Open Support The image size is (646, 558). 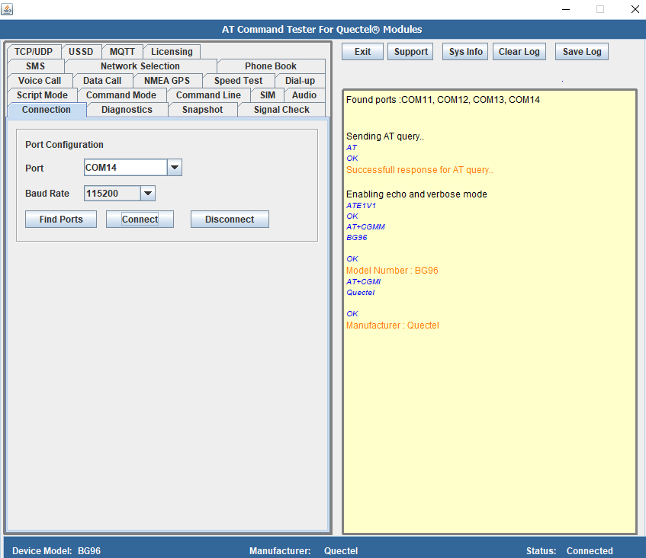point(410,52)
